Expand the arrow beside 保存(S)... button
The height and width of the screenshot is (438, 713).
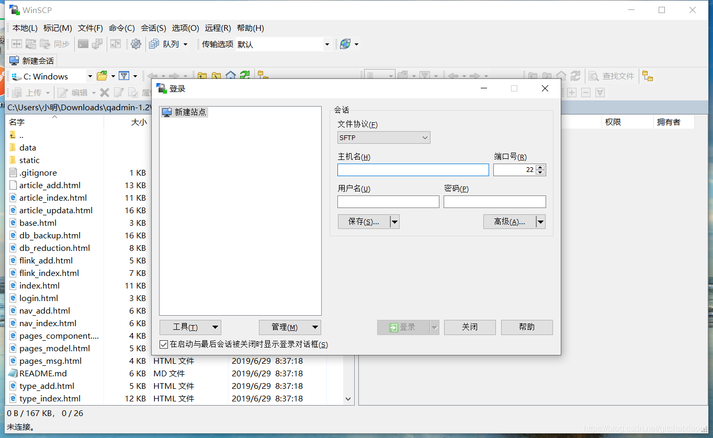coord(395,222)
